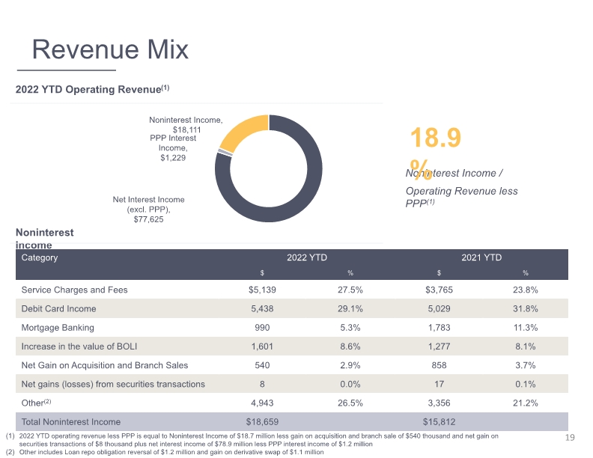Click the Total Noninterest Income $18,659 cell
This screenshot has width=593, height=458.
pyautogui.click(x=262, y=422)
